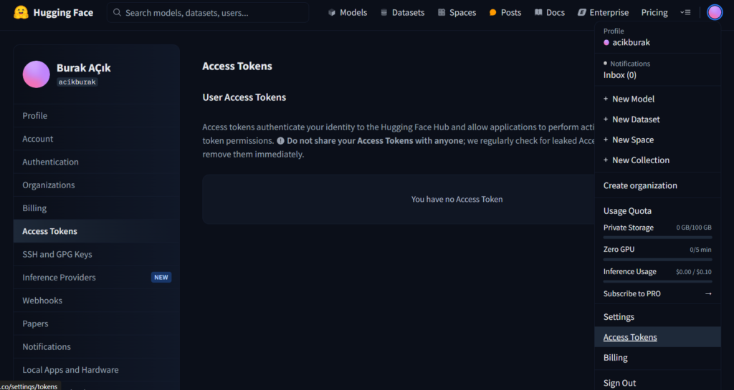
Task: Click the plus icon beside New Collection
Action: [605, 160]
